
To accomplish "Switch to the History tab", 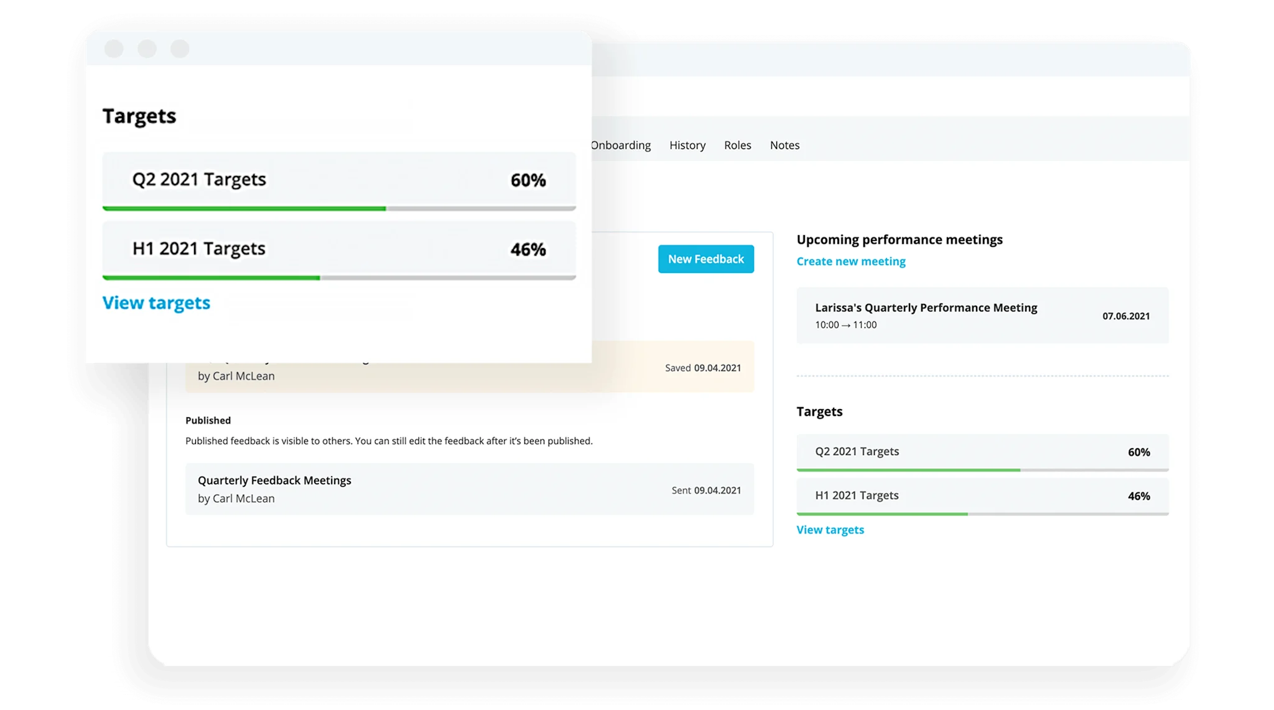I will tap(687, 145).
